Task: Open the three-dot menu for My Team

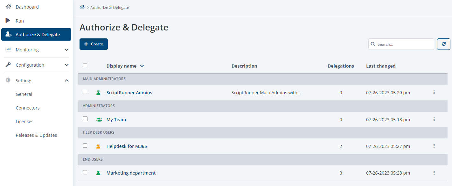Action: click(434, 119)
